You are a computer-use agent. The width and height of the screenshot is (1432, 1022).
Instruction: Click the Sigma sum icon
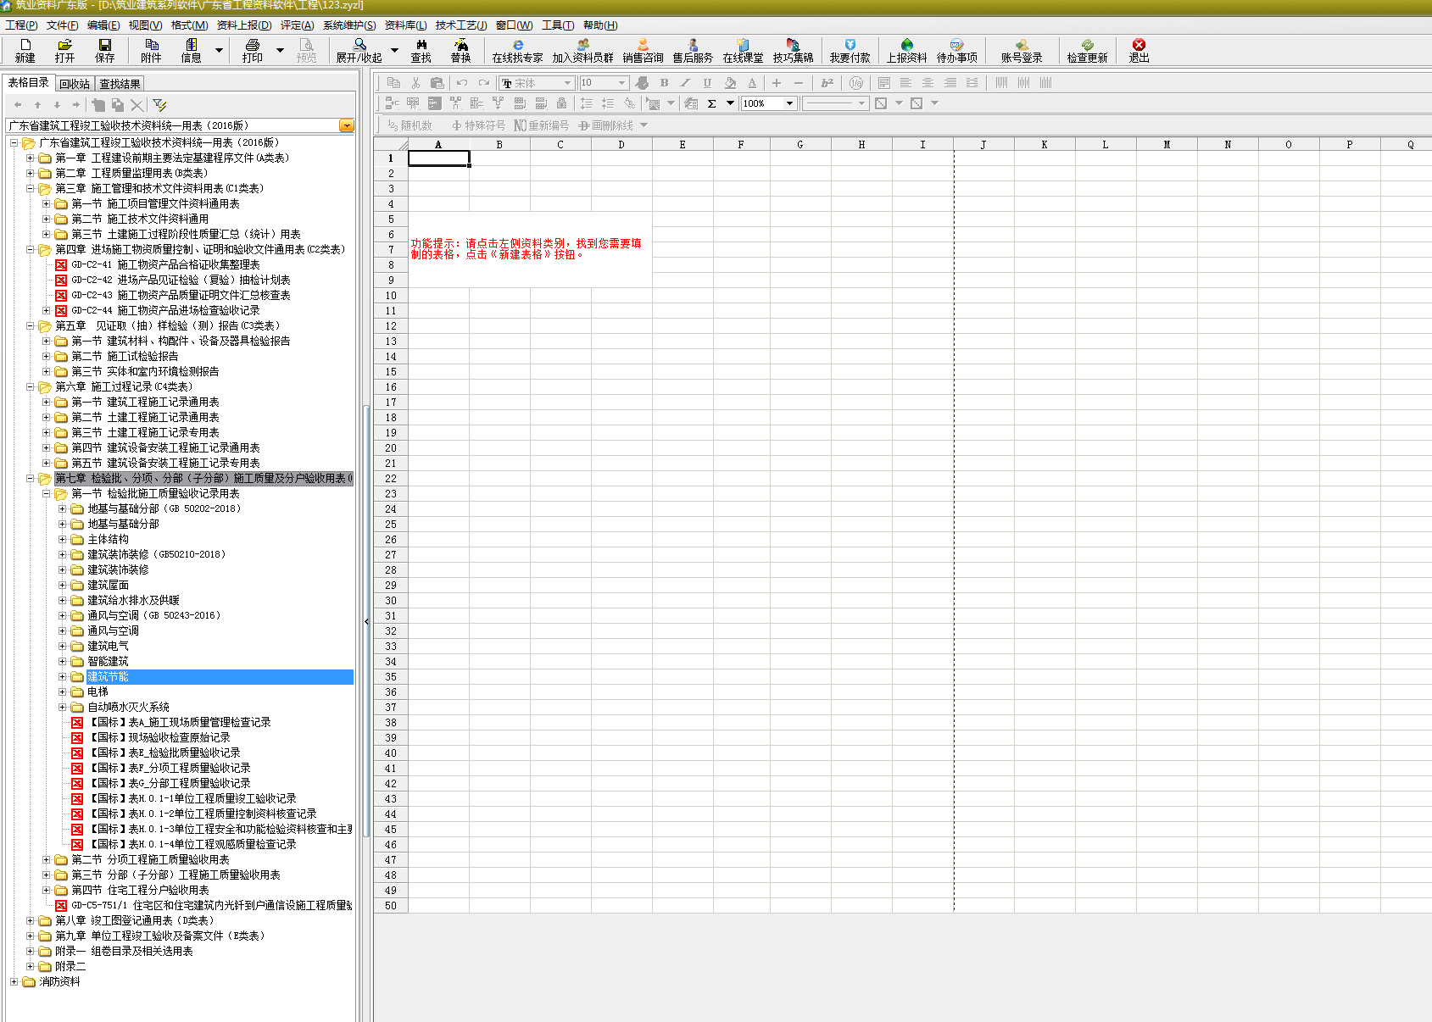711,103
